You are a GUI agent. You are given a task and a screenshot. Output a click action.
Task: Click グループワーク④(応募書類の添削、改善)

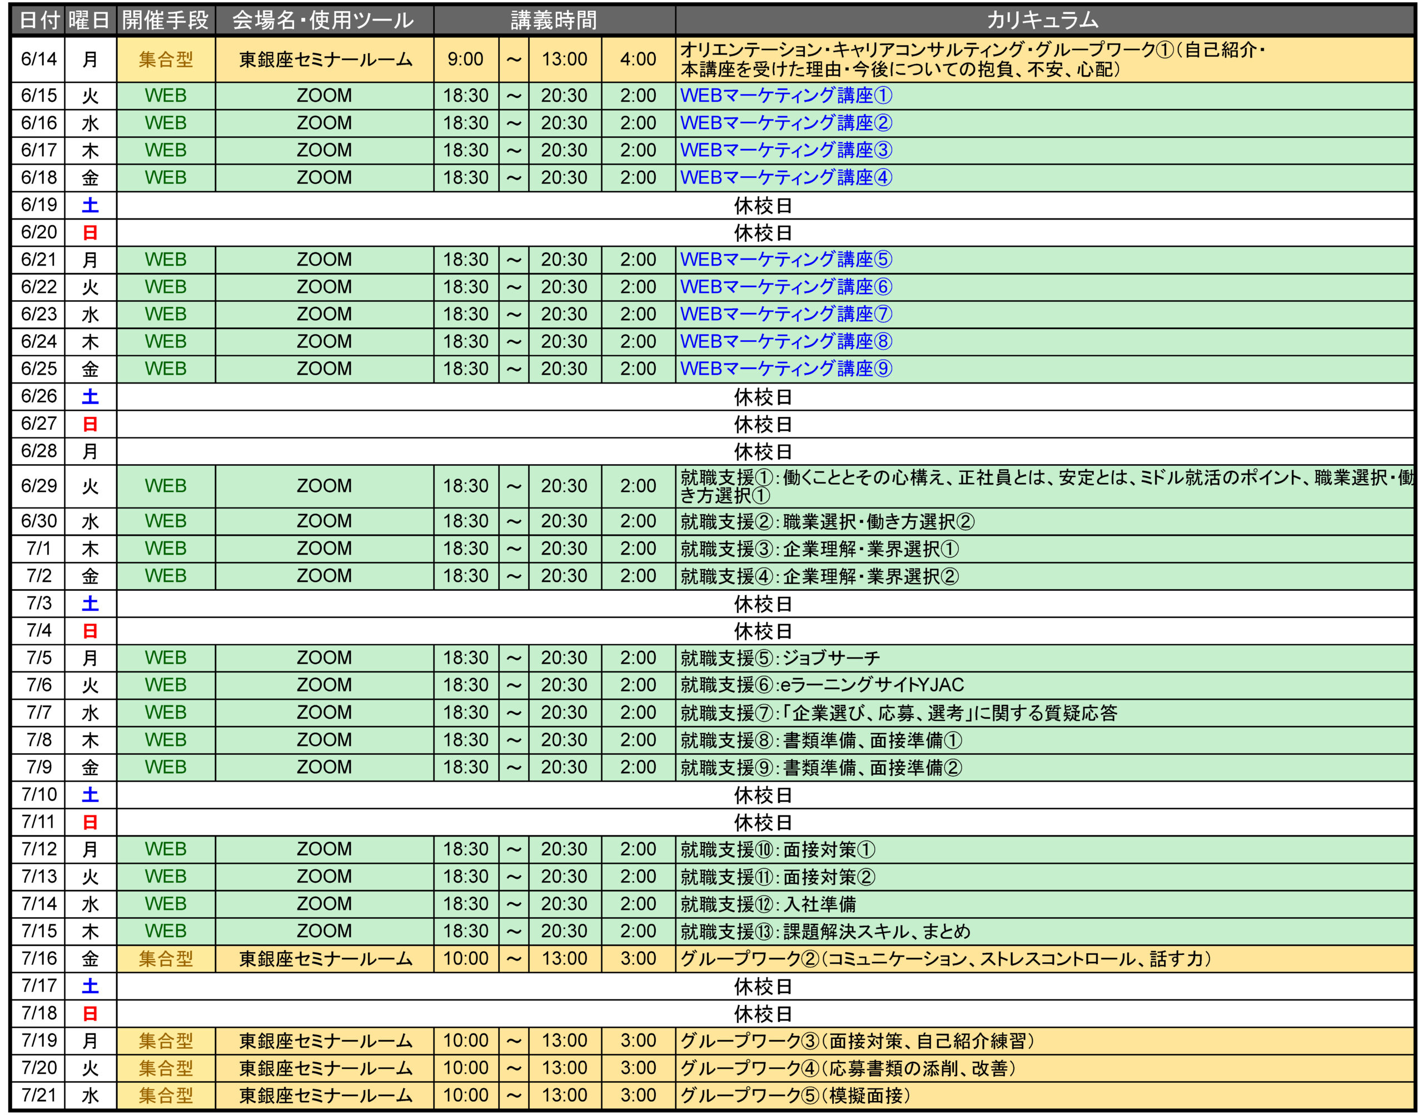849,1068
